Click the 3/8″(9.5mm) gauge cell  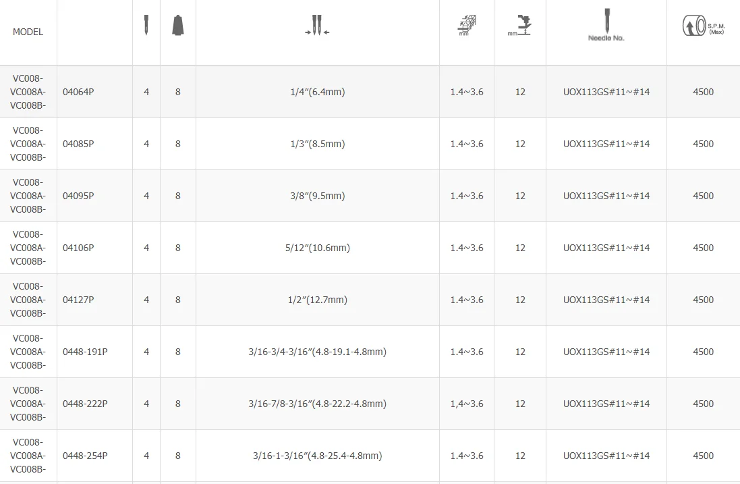tap(318, 196)
